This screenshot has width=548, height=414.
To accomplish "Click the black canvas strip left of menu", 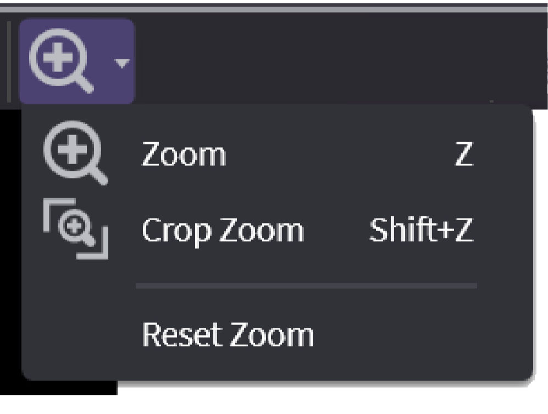I will (x=10, y=247).
